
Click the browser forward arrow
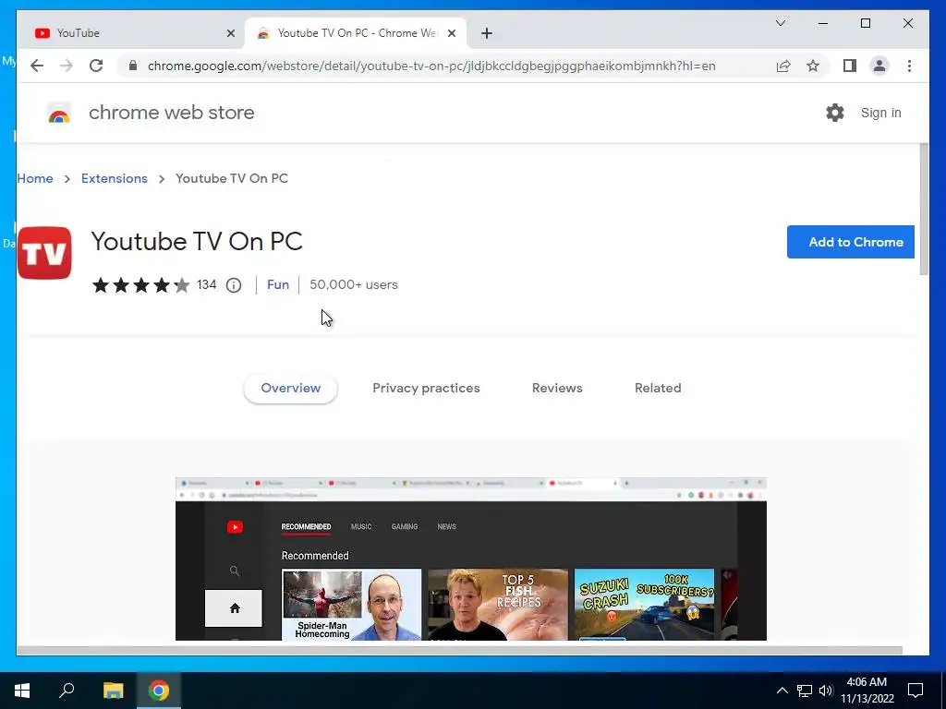[67, 66]
